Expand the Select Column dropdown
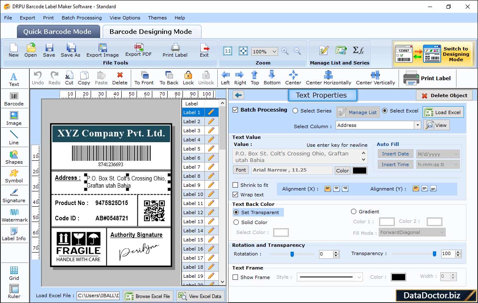478x303 pixels. tap(417, 125)
